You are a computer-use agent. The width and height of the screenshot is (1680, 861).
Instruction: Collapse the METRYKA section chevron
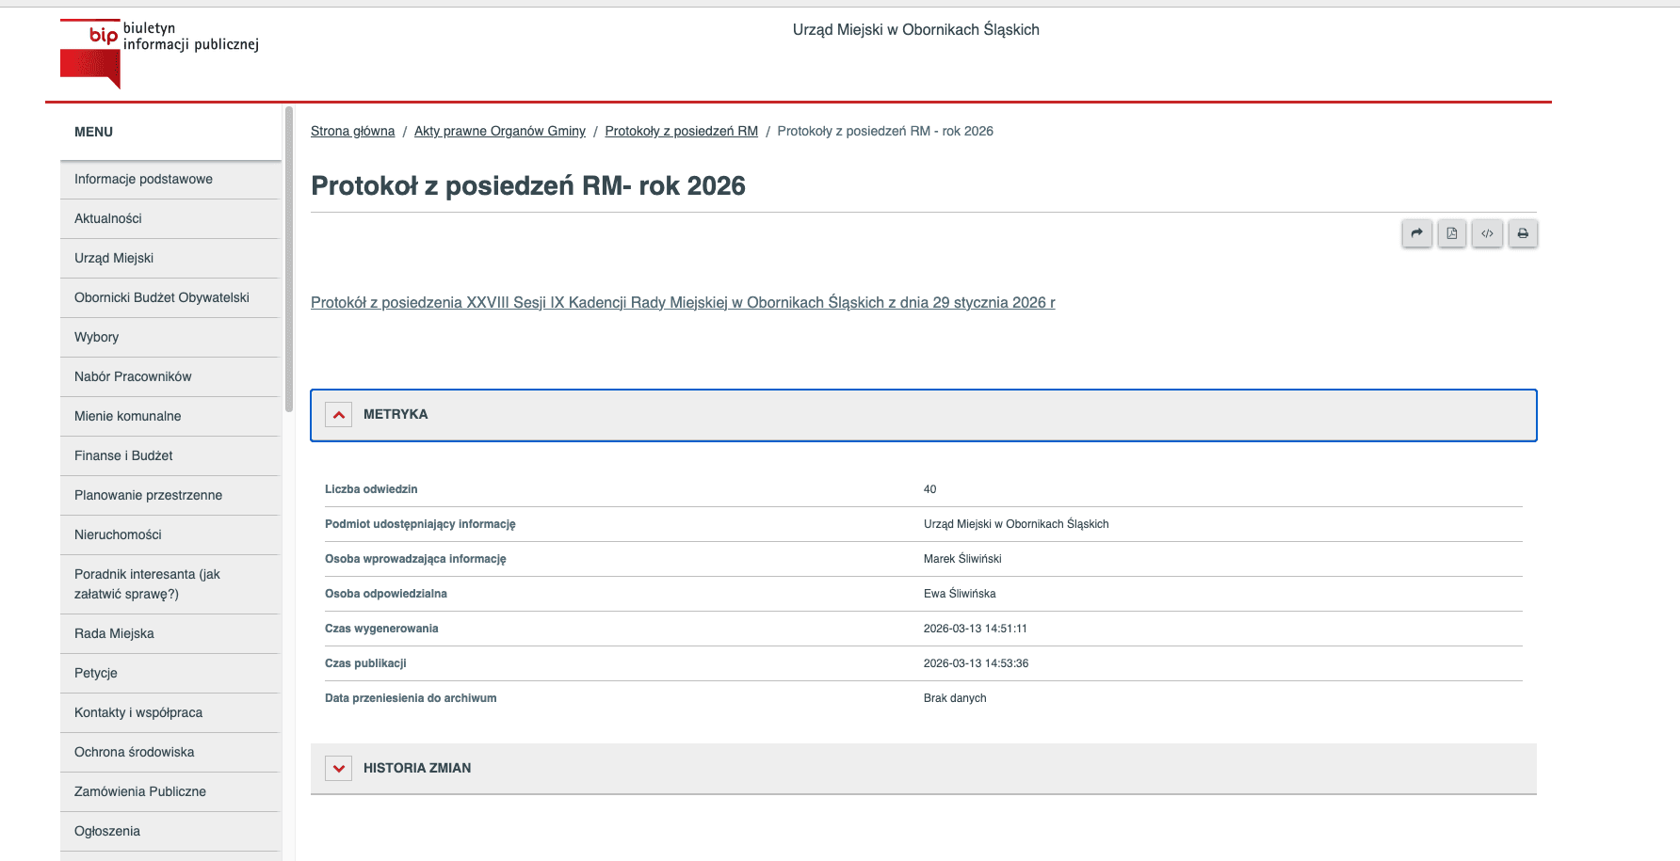click(338, 415)
